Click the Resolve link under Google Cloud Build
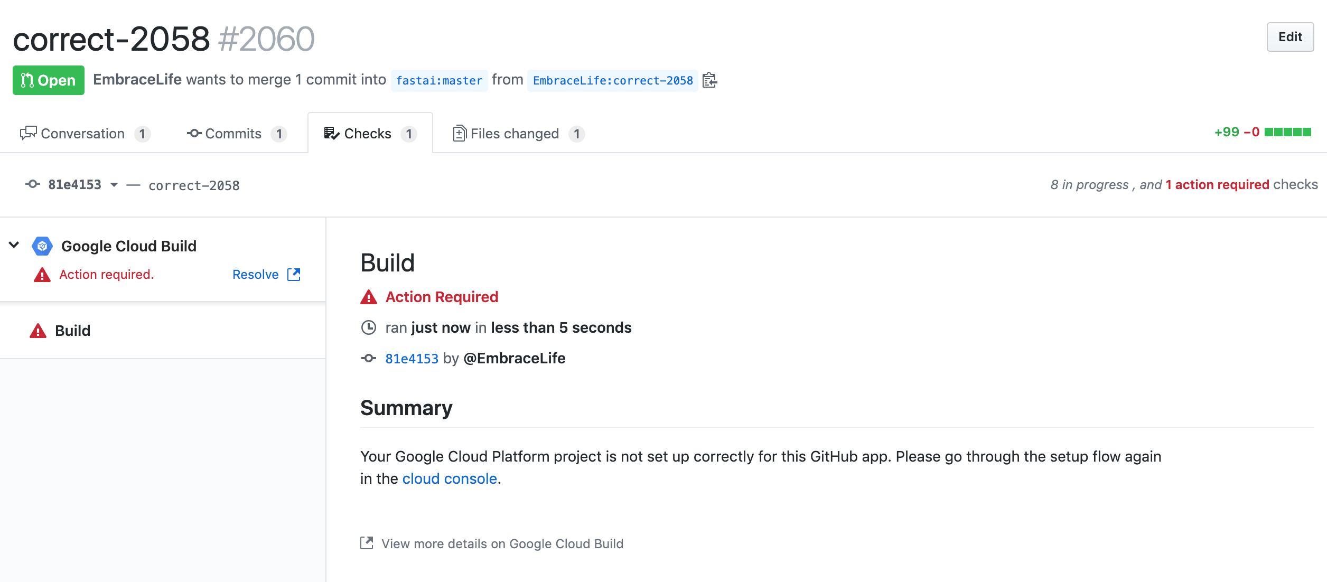The image size is (1327, 582). 256,275
